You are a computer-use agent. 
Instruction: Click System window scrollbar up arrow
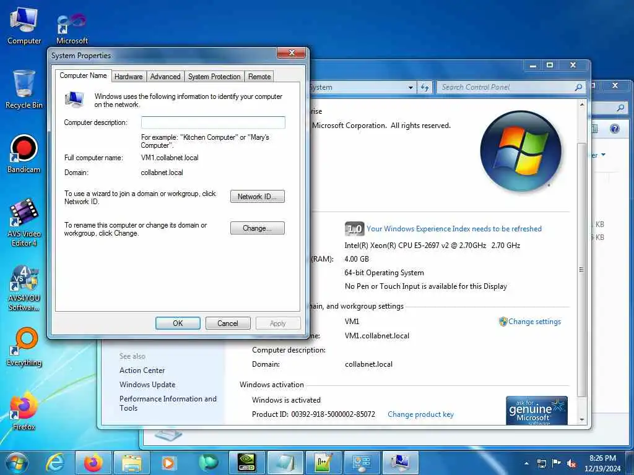[582, 105]
